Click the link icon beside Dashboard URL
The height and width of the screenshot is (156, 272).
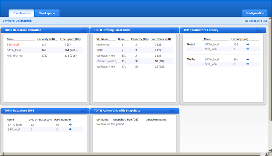click(x=247, y=21)
